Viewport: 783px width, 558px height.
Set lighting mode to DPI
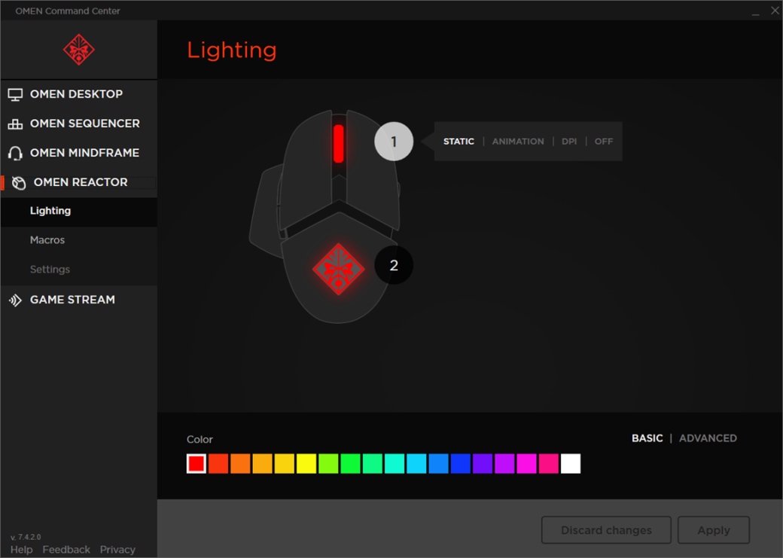tap(569, 142)
